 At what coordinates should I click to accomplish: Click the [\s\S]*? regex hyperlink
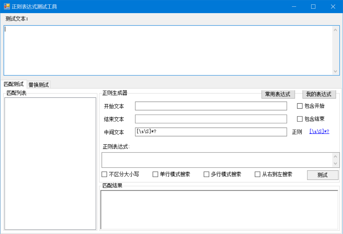319,132
